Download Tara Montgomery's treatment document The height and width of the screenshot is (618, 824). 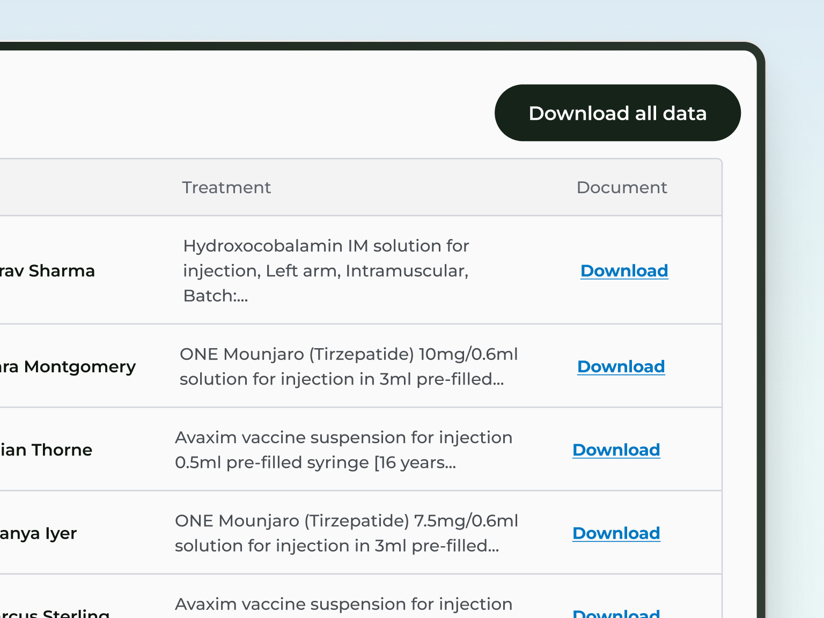[621, 366]
